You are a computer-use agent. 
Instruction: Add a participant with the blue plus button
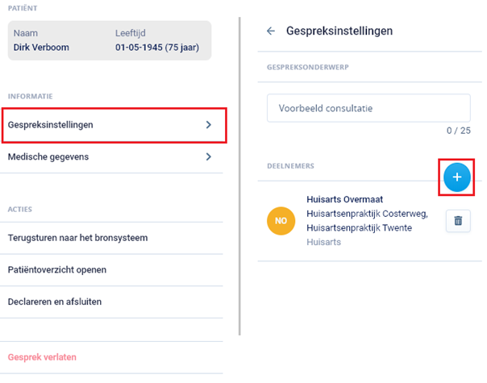[456, 177]
